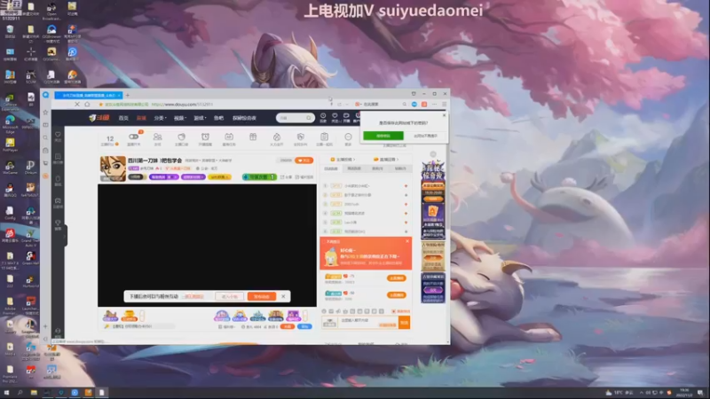Screen dimensions: 710x399
Task: Open the Windows Start menu
Action: click(6, 393)
